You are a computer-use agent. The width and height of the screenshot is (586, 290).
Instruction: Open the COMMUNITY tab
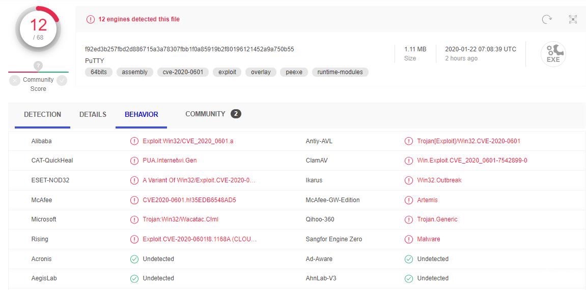pos(205,114)
